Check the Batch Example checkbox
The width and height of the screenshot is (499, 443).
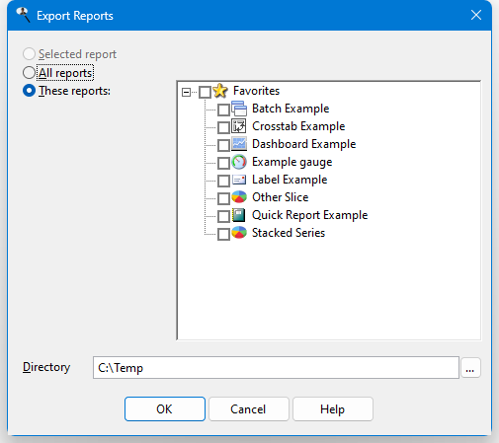[x=223, y=110]
